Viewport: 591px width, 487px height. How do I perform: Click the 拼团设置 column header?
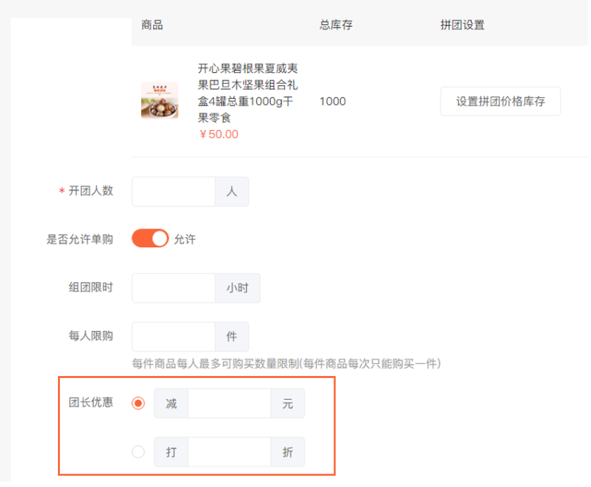pos(462,25)
